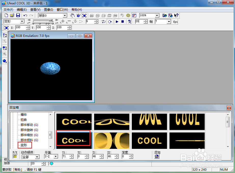Save the project with the floppy disk icon
This screenshot has width=235, height=173.
pos(18,16)
